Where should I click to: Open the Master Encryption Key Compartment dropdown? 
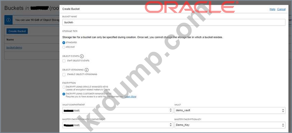(118, 125)
